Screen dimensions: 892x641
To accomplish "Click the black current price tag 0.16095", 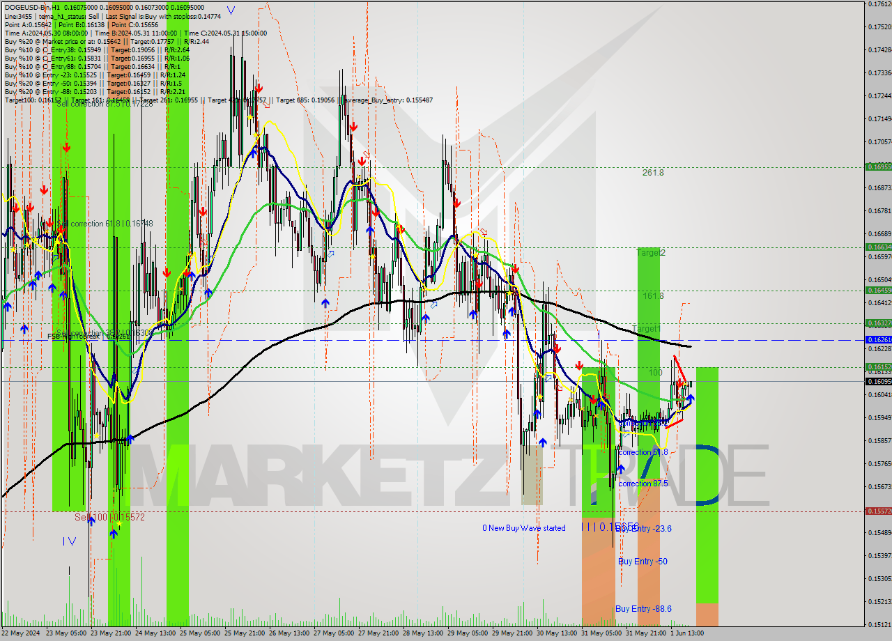I will 877,381.
